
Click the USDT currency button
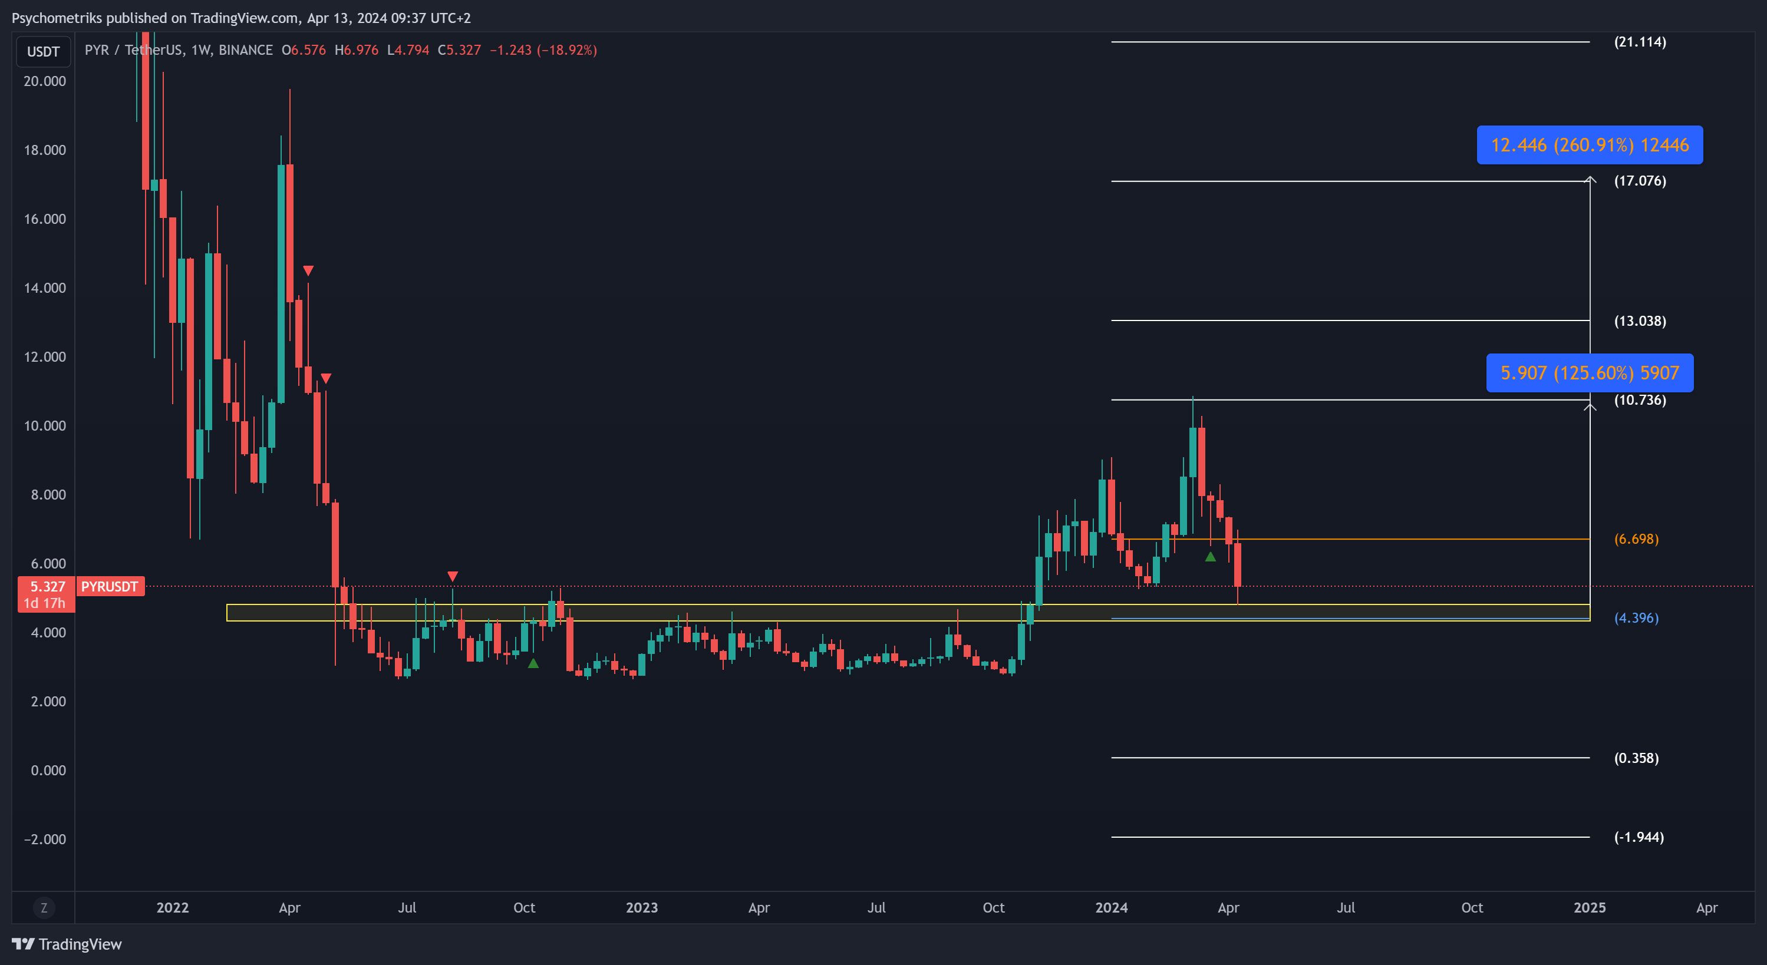[43, 51]
